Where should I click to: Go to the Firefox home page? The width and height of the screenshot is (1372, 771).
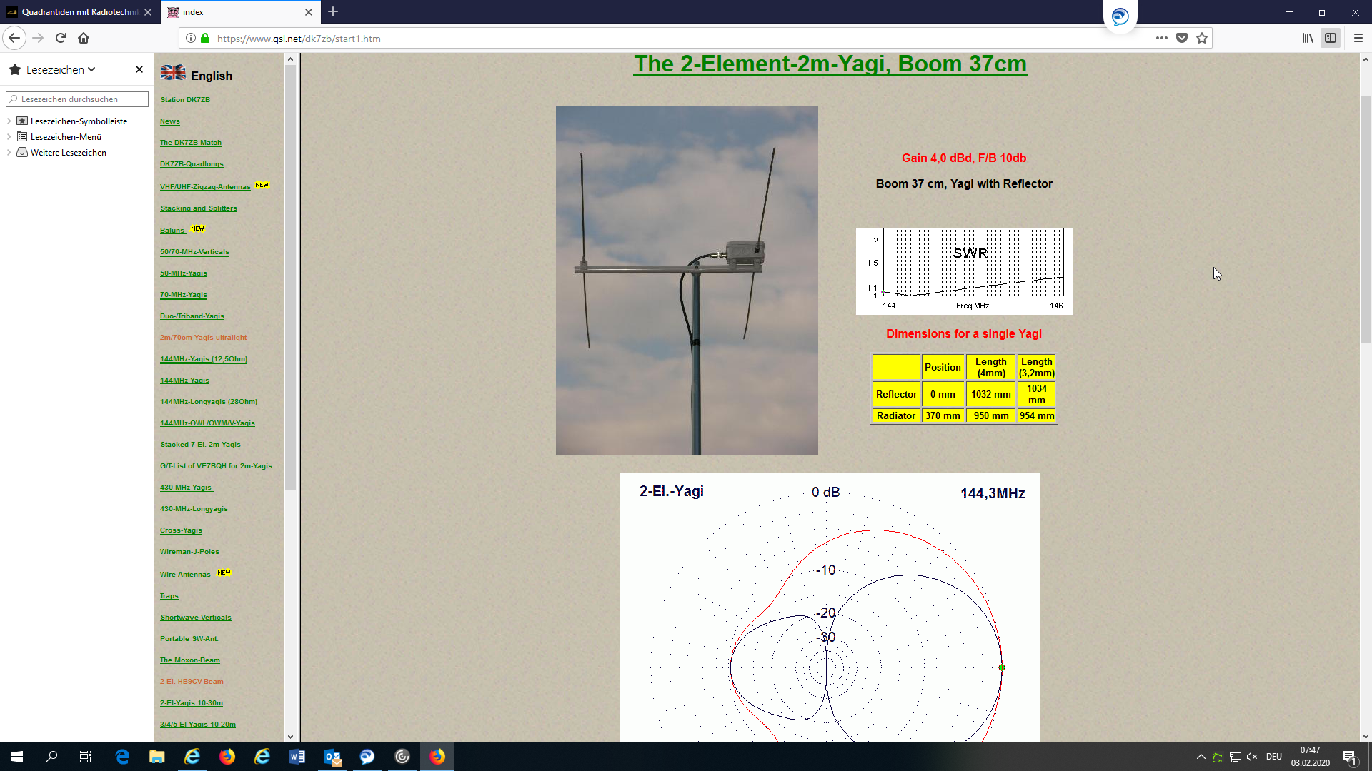(84, 39)
